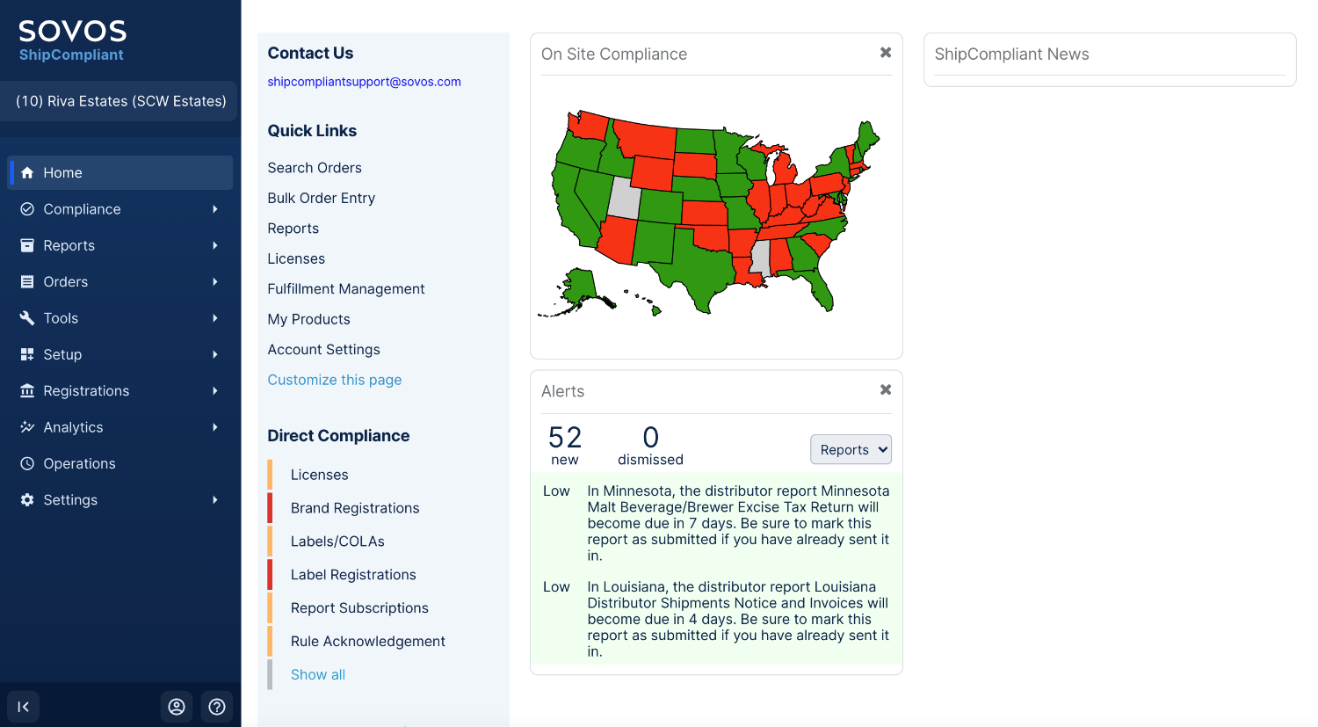The image size is (1318, 727).
Task: Click the Registrations bank building icon
Action: click(27, 391)
